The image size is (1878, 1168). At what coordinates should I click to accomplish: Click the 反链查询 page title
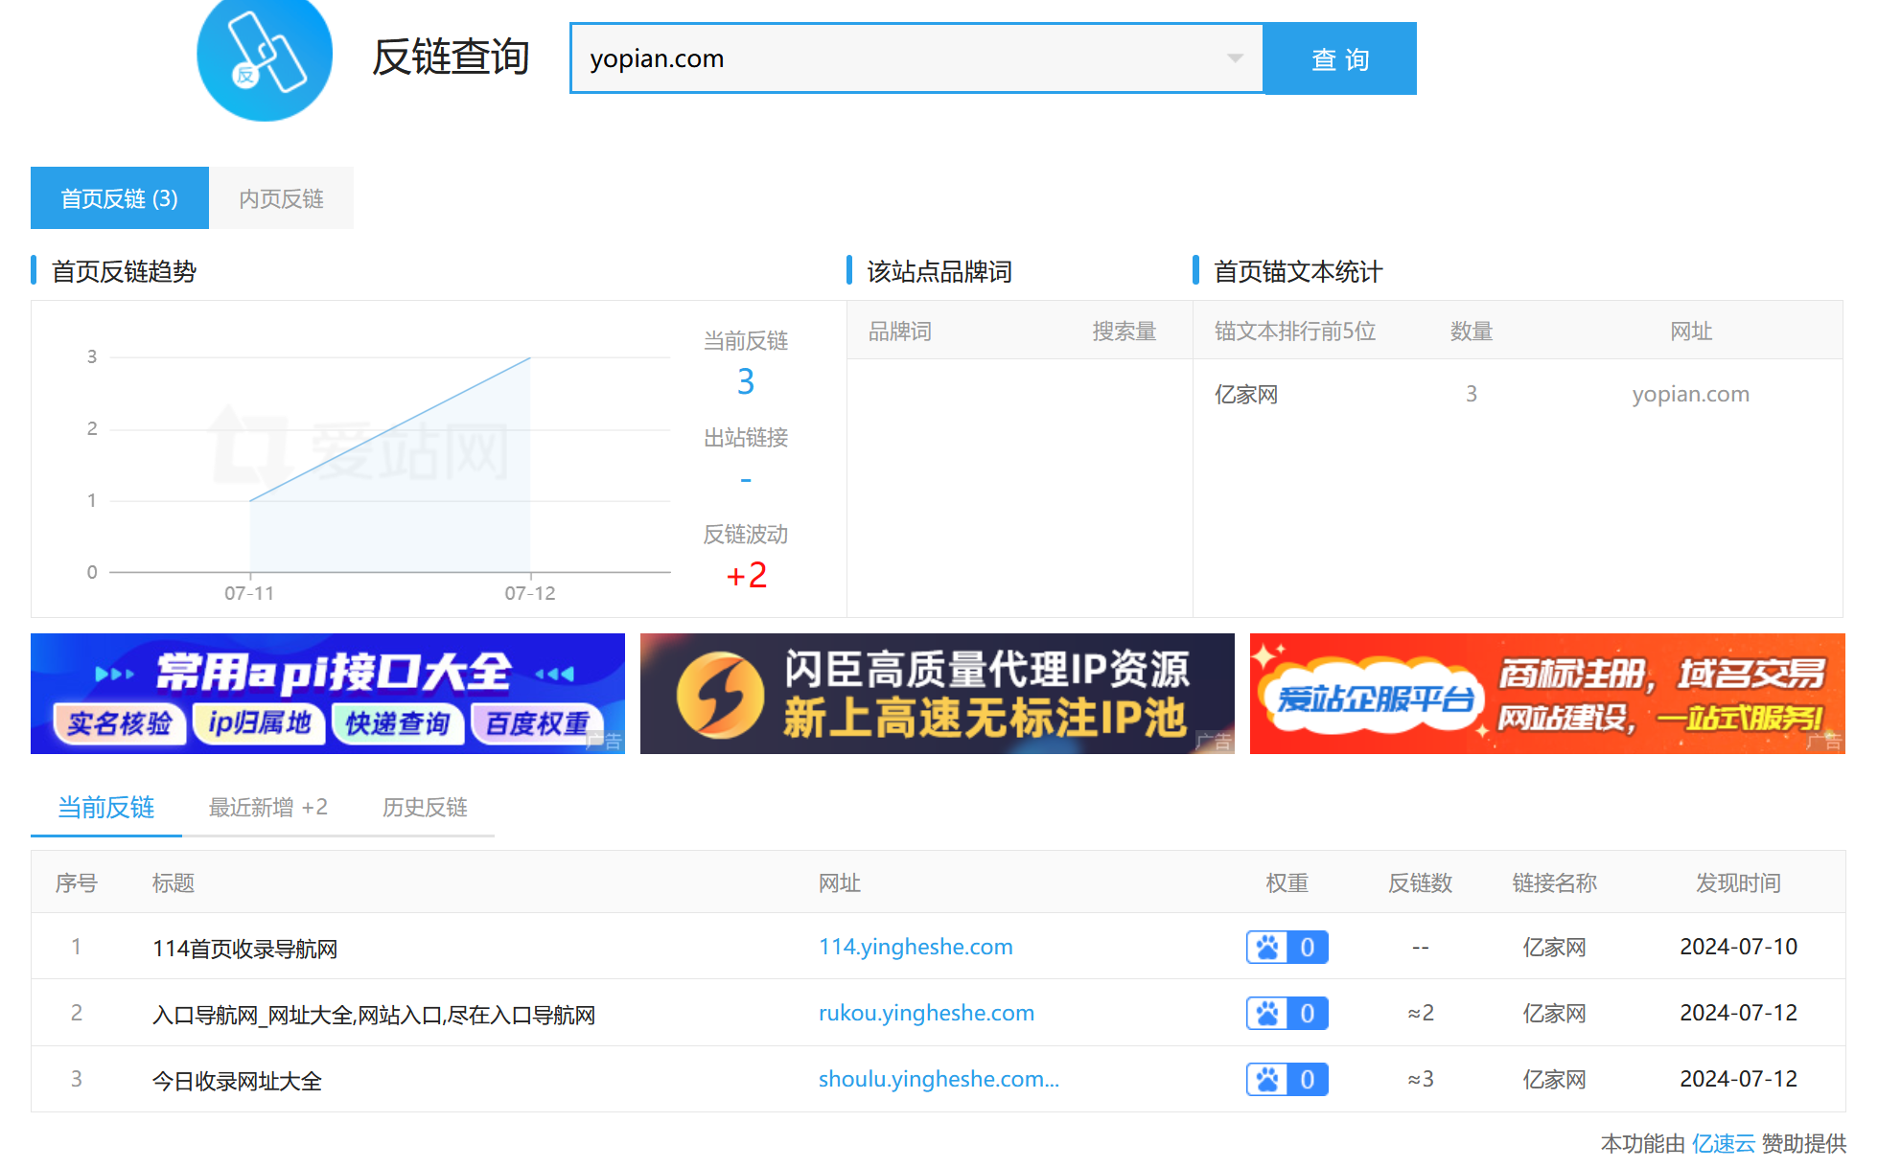(451, 57)
